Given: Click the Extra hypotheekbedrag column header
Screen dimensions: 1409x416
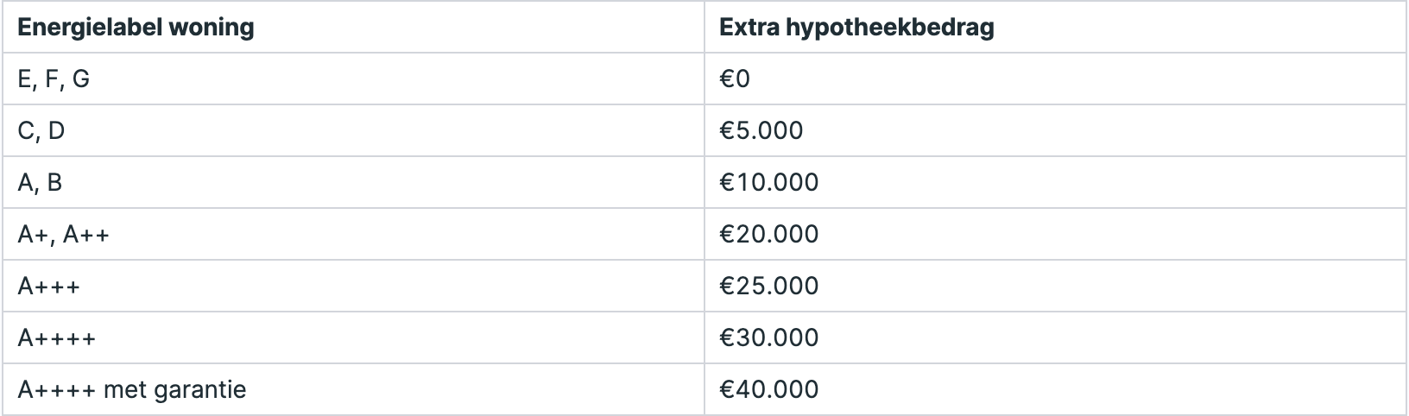Looking at the screenshot, I should coord(1056,27).
